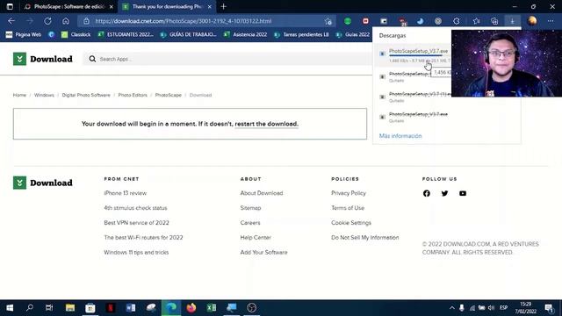The width and height of the screenshot is (562, 316).
Task: Go to Home breadcrumb
Action: (19, 95)
